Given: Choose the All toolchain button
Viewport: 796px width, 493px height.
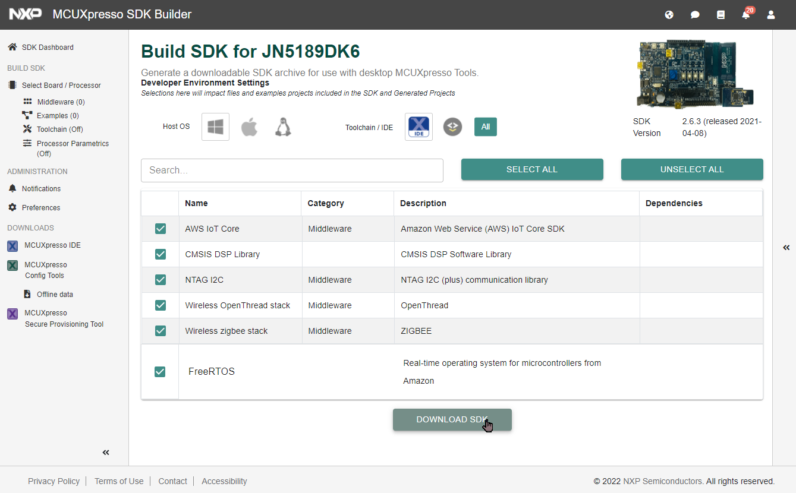Looking at the screenshot, I should 486,127.
